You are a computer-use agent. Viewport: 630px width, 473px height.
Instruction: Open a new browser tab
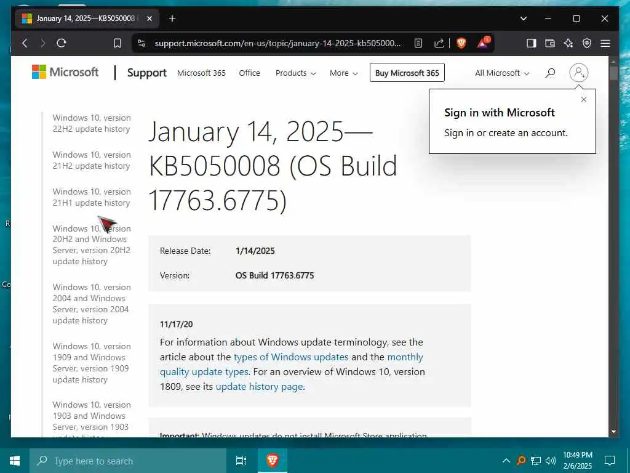click(x=172, y=18)
